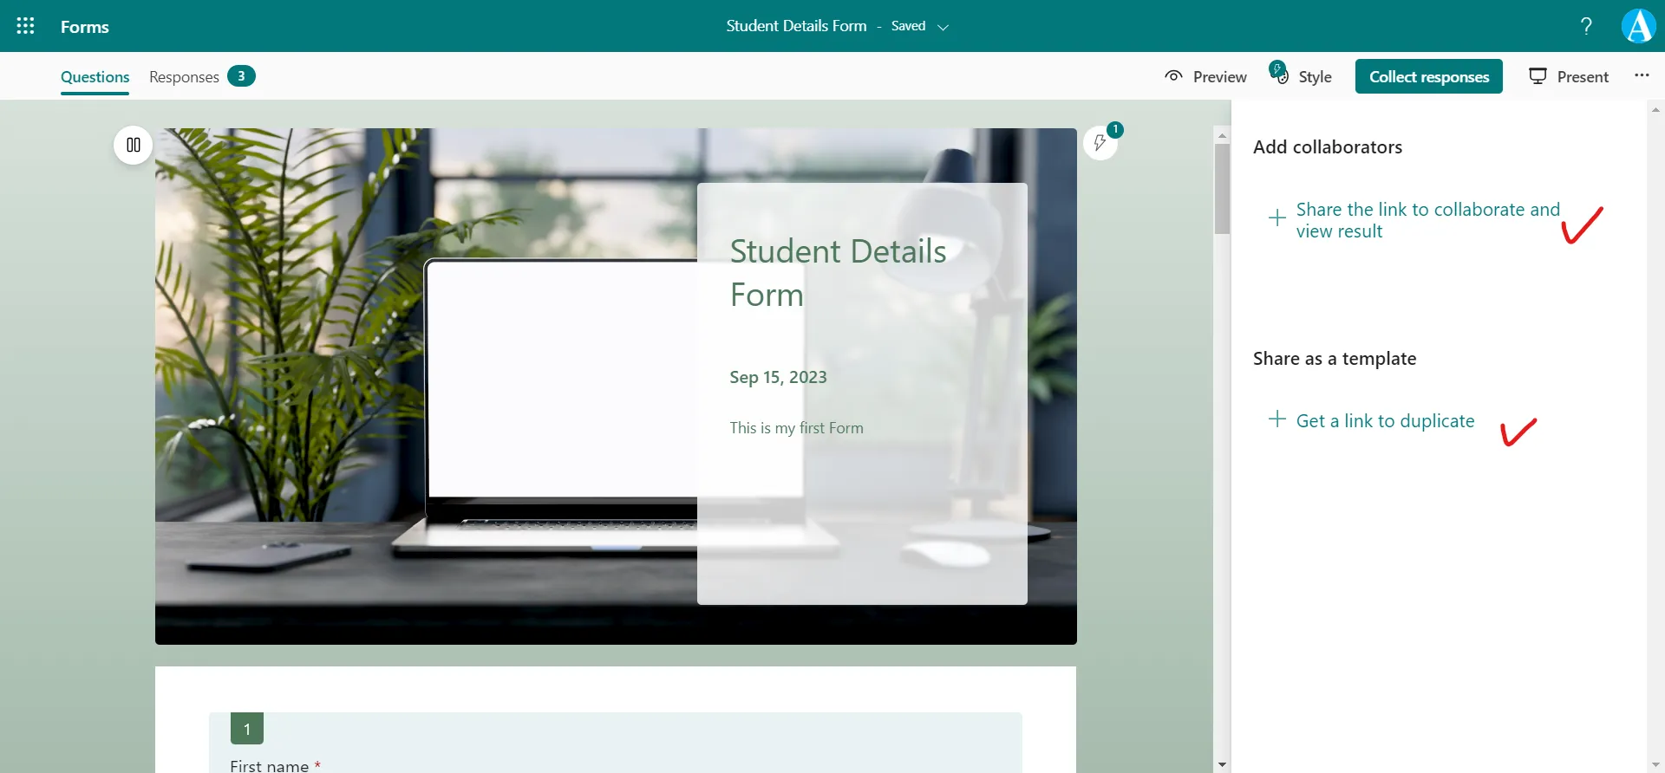Expand the Student Details Form title dropdown
Viewport: 1665px width, 773px height.
click(943, 27)
